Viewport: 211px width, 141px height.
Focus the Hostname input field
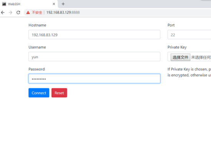(94, 35)
